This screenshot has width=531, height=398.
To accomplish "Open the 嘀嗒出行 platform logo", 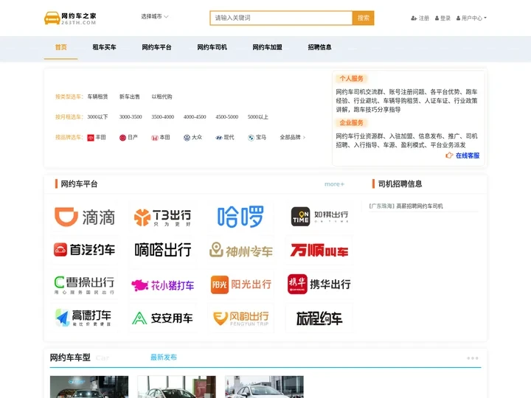I will pos(162,250).
